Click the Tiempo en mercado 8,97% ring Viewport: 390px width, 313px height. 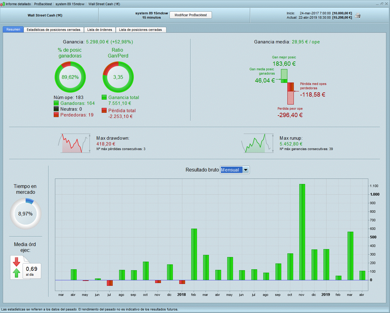25,214
